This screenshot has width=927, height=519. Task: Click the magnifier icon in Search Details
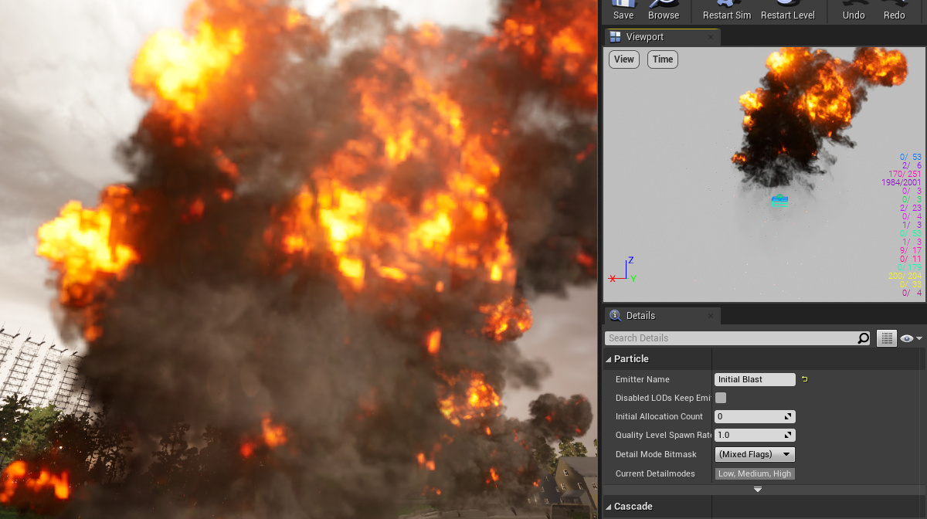tap(863, 338)
